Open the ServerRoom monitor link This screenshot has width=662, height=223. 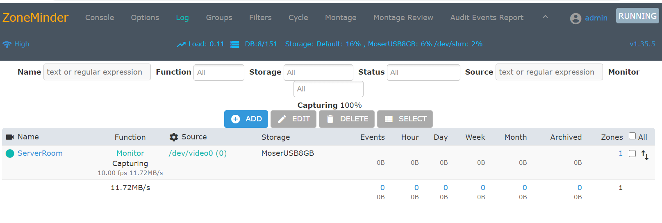coord(40,153)
